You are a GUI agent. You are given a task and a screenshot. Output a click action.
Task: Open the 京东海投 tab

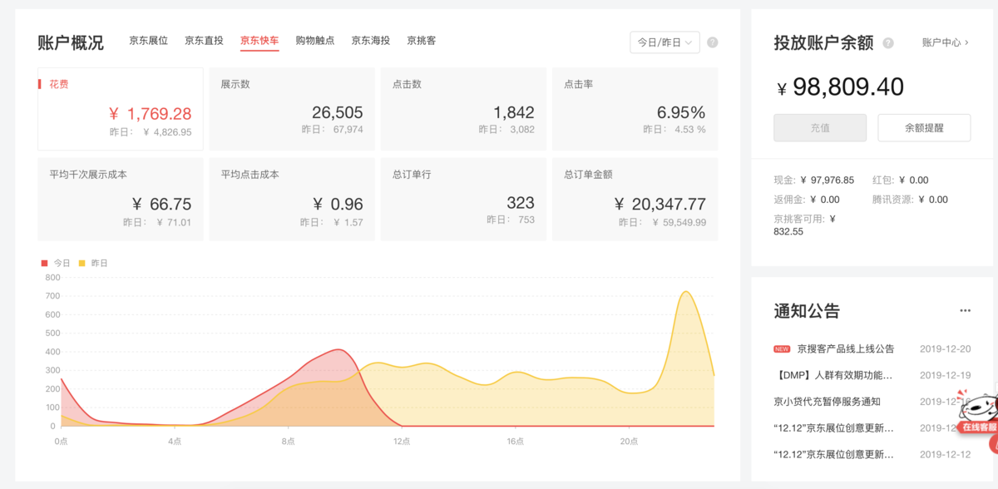coord(371,41)
